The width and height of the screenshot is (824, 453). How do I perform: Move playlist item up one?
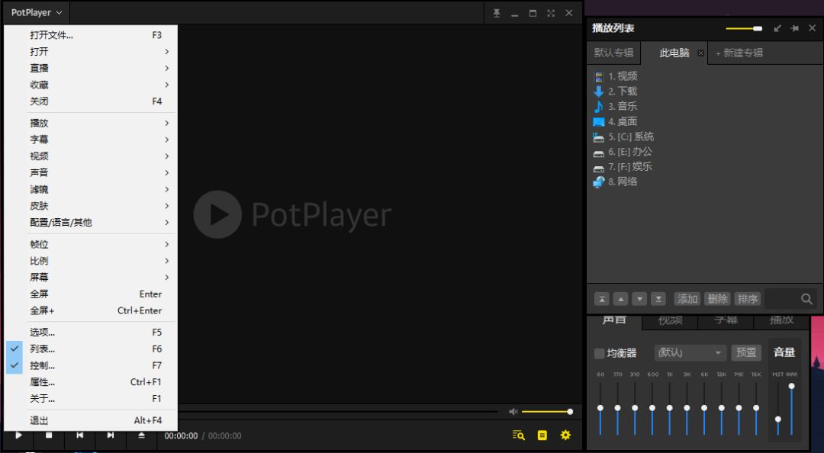point(620,299)
